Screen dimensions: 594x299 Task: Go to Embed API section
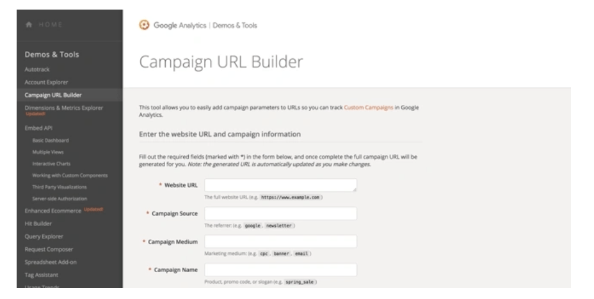point(38,128)
